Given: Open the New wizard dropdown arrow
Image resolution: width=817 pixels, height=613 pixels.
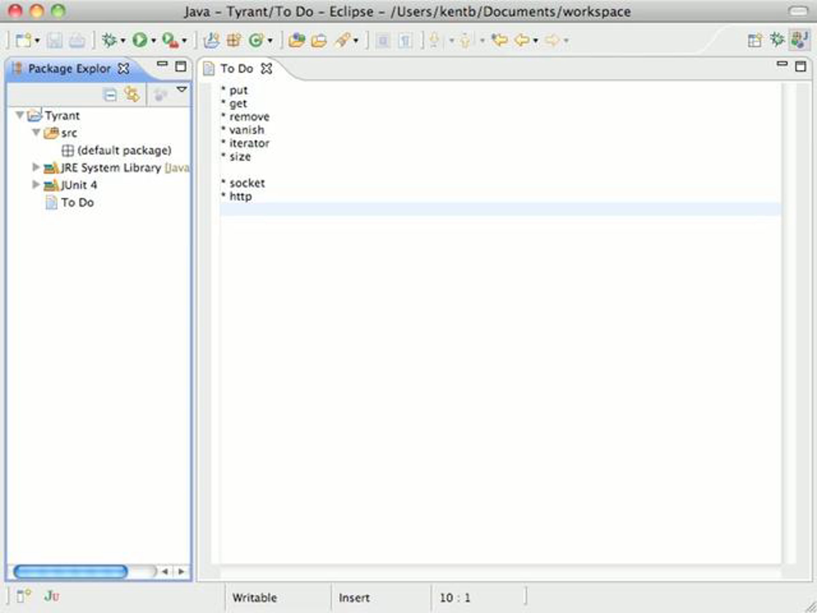Looking at the screenshot, I should [37, 40].
